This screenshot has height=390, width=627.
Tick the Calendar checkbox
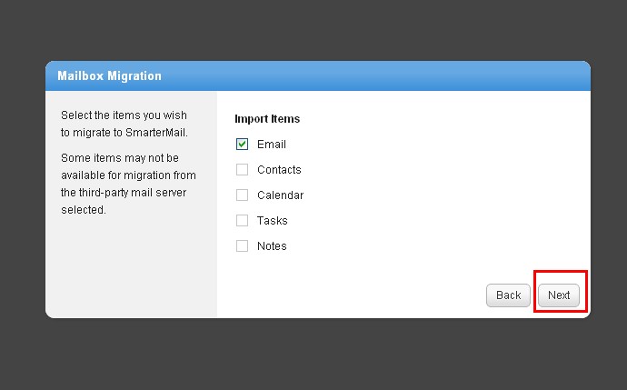coord(243,195)
